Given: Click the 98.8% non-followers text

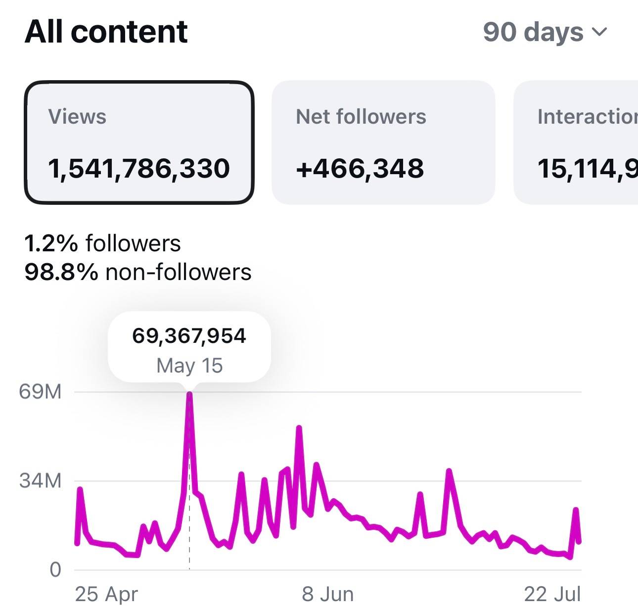Looking at the screenshot, I should pos(138,272).
